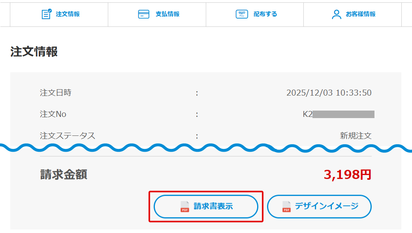Go to the 配布する tab

[265, 14]
